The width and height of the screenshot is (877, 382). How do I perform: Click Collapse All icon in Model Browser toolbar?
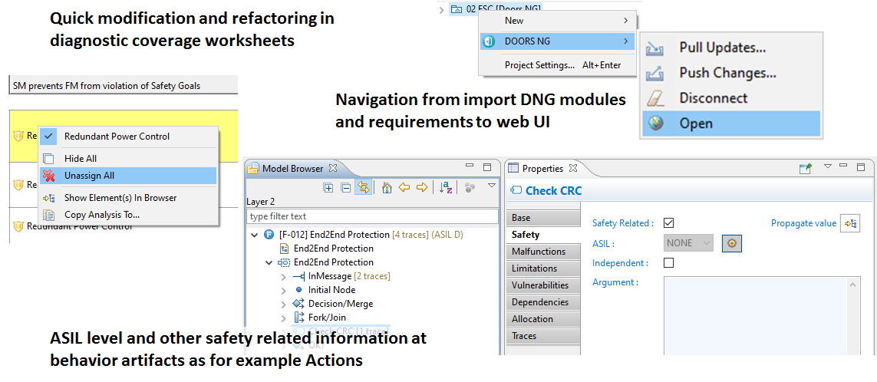(345, 187)
